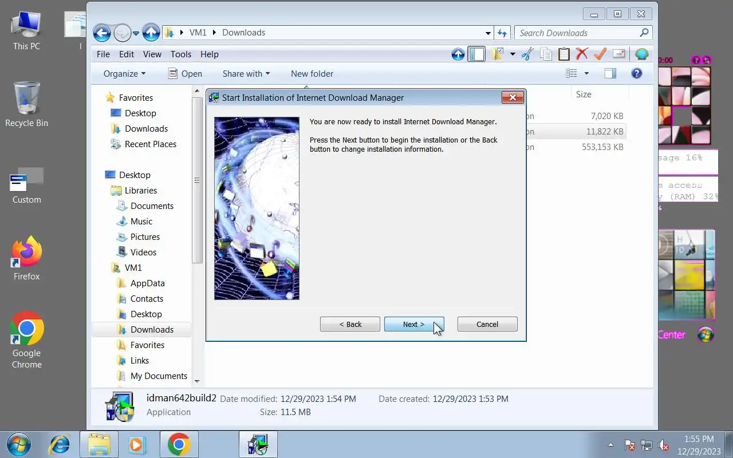Image resolution: width=733 pixels, height=458 pixels.
Task: Open the Start menu orb
Action: pos(18,444)
